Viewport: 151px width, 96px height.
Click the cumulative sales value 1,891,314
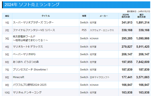pyautogui.click(x=143, y=23)
